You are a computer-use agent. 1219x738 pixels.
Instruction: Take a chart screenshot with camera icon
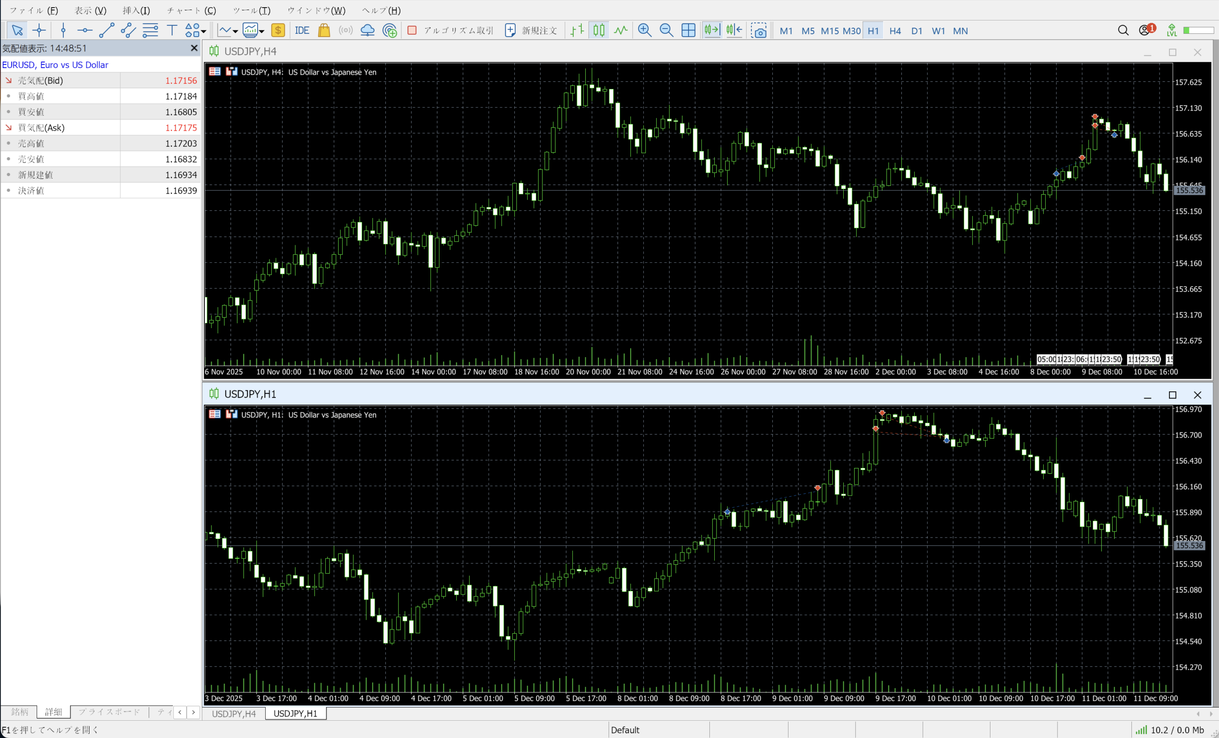pyautogui.click(x=759, y=30)
